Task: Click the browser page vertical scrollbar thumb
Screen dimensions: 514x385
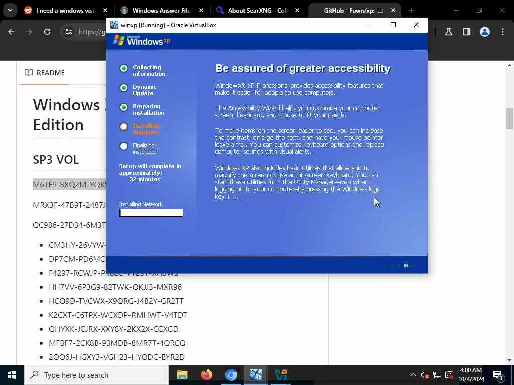Action: [x=509, y=118]
